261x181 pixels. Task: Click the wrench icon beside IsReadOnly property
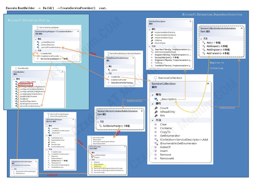156,112
